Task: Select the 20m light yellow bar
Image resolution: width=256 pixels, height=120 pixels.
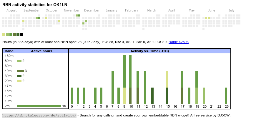Action: [19, 81]
